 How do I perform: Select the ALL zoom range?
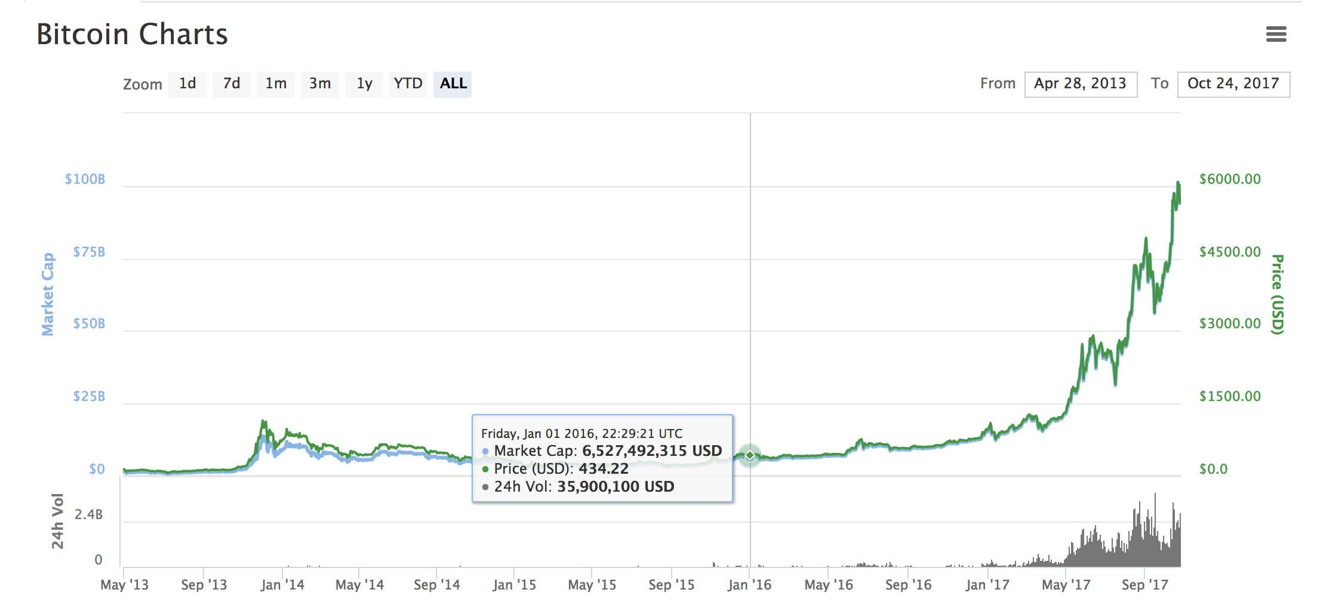(x=453, y=84)
